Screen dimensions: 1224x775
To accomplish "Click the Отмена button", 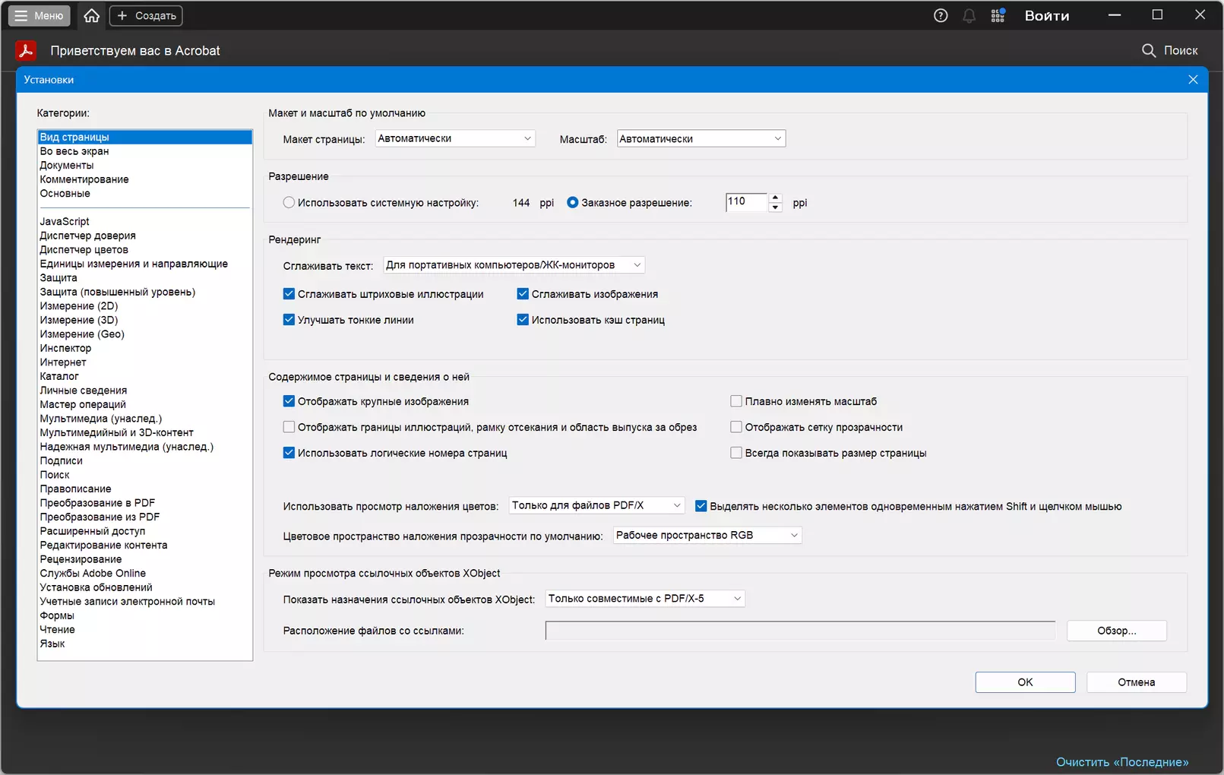I will tap(1137, 682).
